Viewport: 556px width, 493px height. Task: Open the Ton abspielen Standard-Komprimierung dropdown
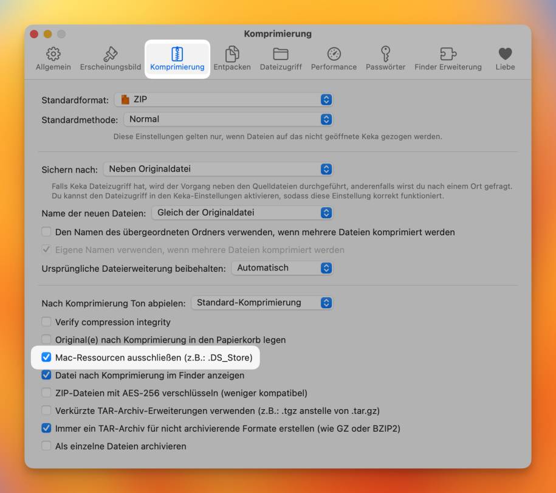[x=262, y=303]
